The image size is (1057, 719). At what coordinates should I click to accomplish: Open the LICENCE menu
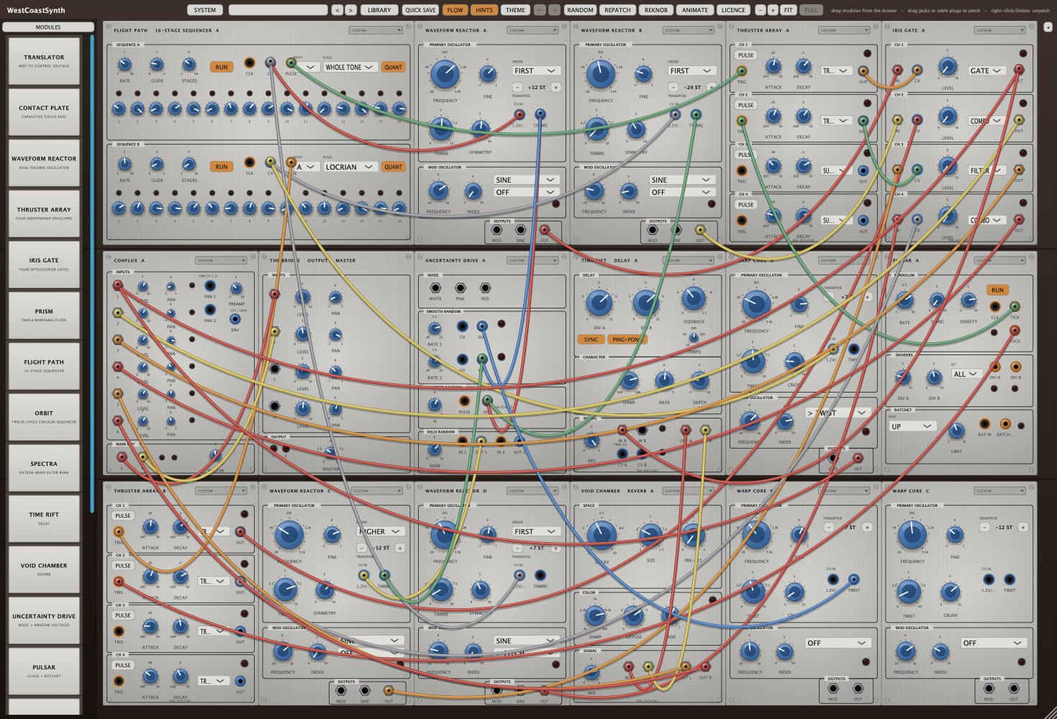(733, 10)
